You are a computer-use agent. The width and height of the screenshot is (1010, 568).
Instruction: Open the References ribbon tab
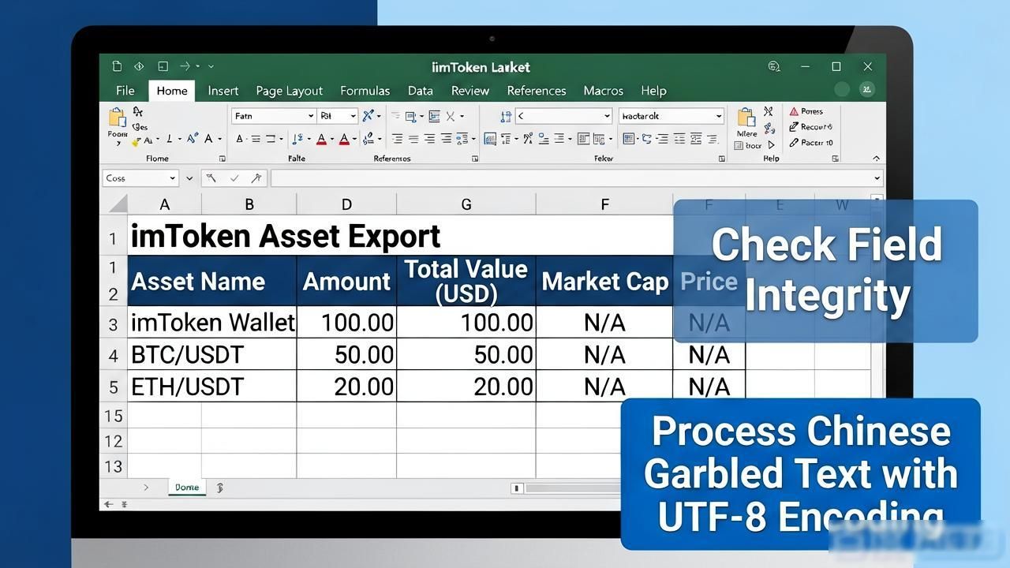pos(536,91)
